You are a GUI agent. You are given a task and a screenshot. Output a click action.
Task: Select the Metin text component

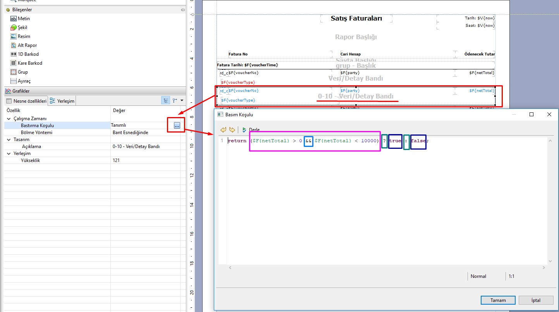[23, 19]
